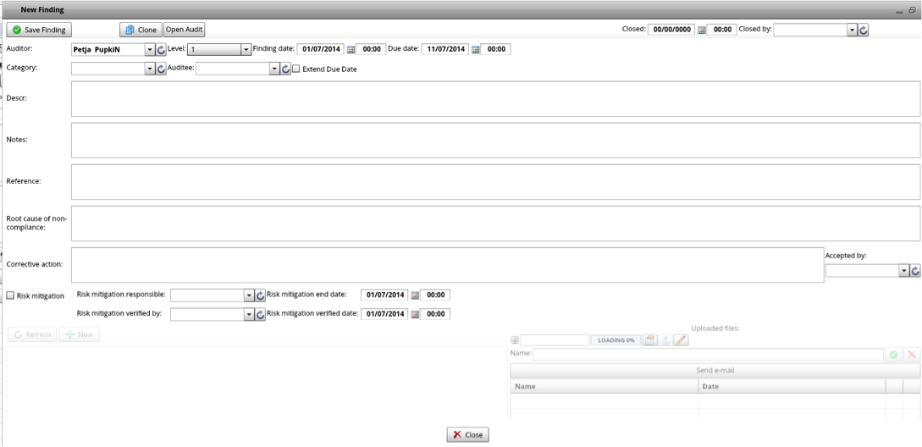The height and width of the screenshot is (447, 922).
Task: Reload the Auditee dropdown options
Action: [x=285, y=69]
